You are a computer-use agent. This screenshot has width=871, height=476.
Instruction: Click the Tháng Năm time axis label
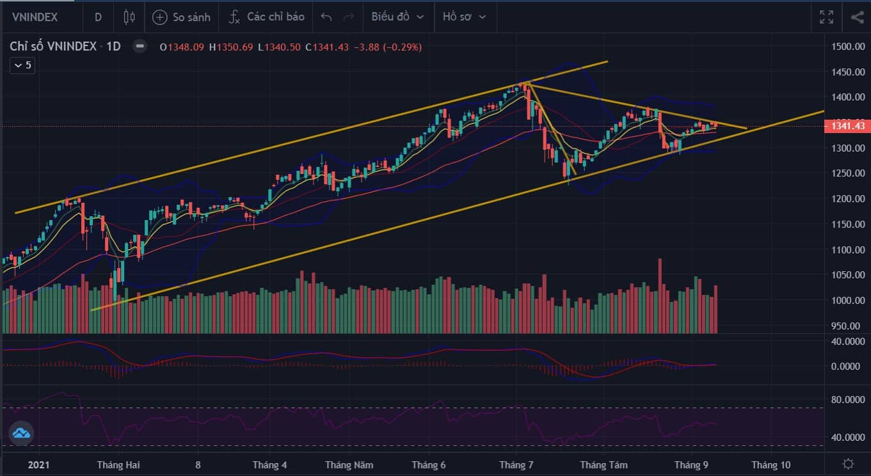[x=349, y=465]
